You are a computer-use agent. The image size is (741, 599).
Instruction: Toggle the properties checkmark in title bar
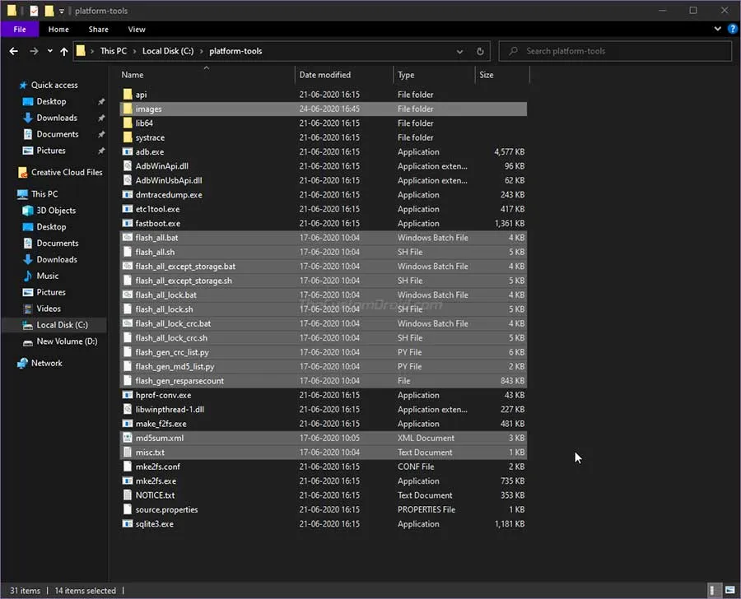34,11
